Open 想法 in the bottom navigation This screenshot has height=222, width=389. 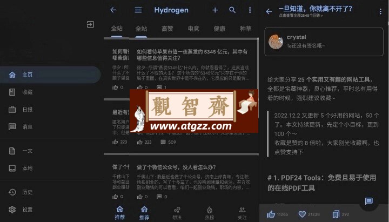[x=177, y=213]
